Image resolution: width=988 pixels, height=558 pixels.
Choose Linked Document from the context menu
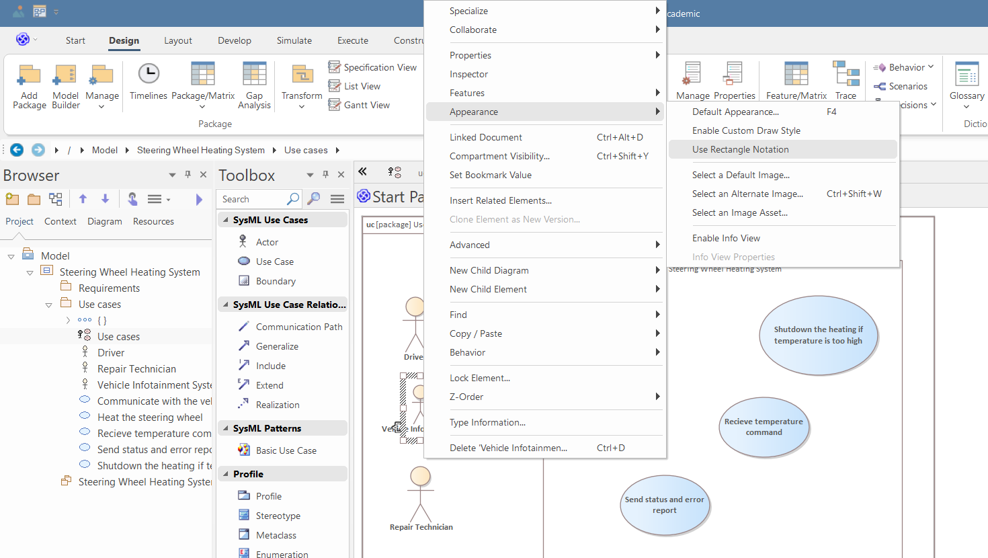[x=545, y=137]
